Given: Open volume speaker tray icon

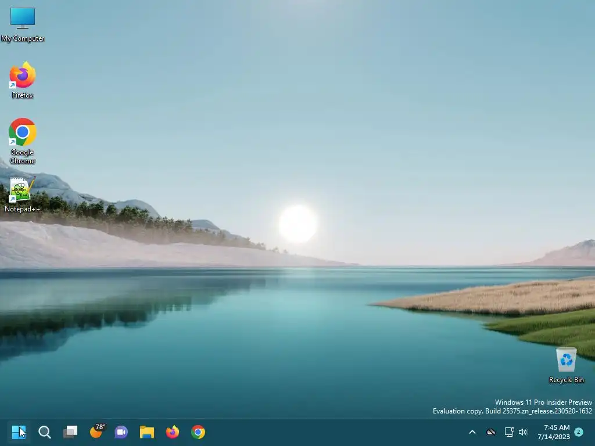Looking at the screenshot, I should click(523, 432).
